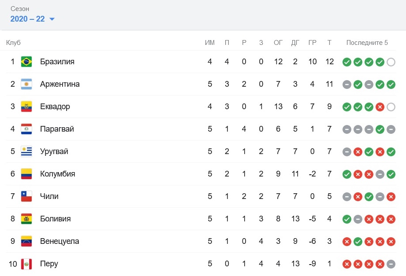Click the Peru flag icon

coord(26,264)
